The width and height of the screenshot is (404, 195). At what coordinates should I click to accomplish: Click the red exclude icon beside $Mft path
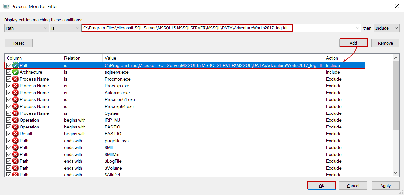tap(15, 147)
